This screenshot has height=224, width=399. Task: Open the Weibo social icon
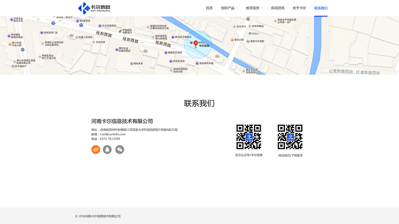point(96,150)
